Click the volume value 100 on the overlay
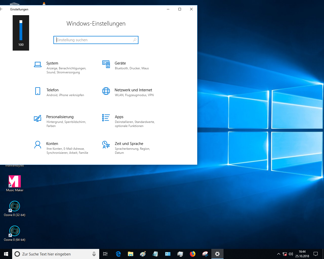Viewport: 324px width, 259px height. [x=21, y=45]
